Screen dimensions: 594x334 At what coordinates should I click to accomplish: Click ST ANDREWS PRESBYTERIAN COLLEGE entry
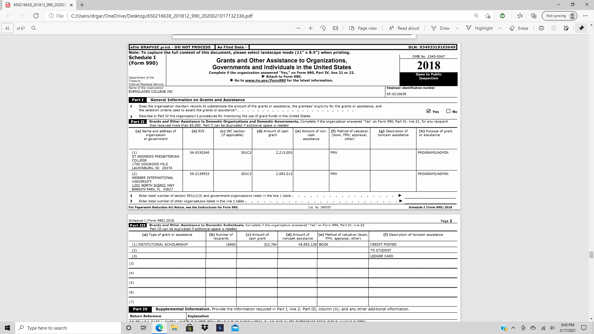pyautogui.click(x=155, y=158)
